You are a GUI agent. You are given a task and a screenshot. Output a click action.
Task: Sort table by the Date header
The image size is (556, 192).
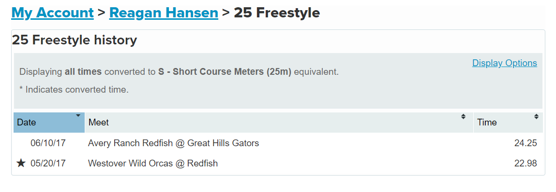pos(49,123)
